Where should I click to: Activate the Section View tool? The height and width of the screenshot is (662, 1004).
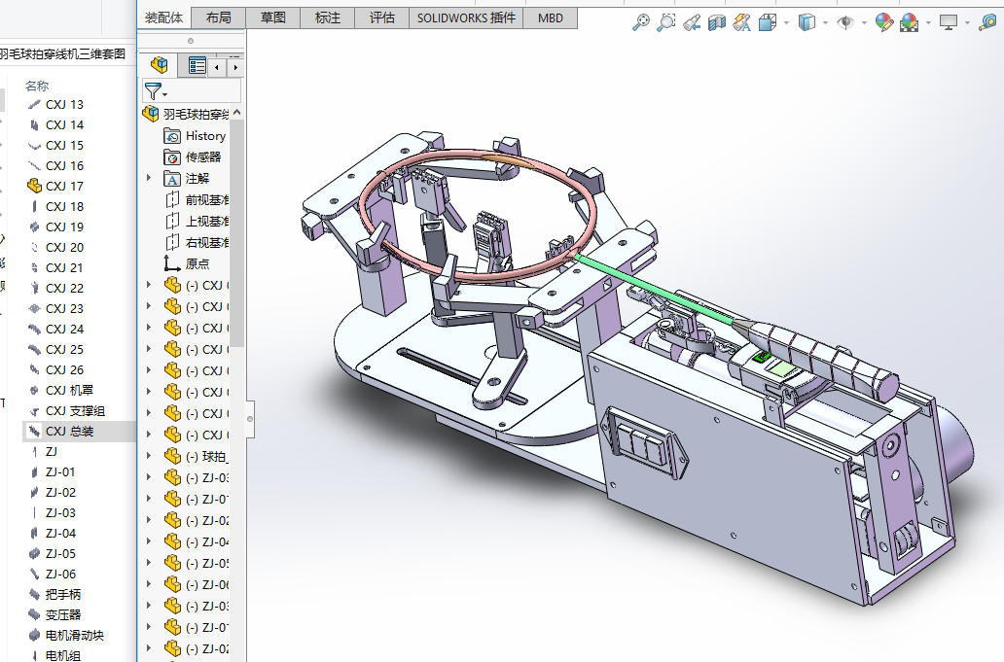[x=717, y=22]
